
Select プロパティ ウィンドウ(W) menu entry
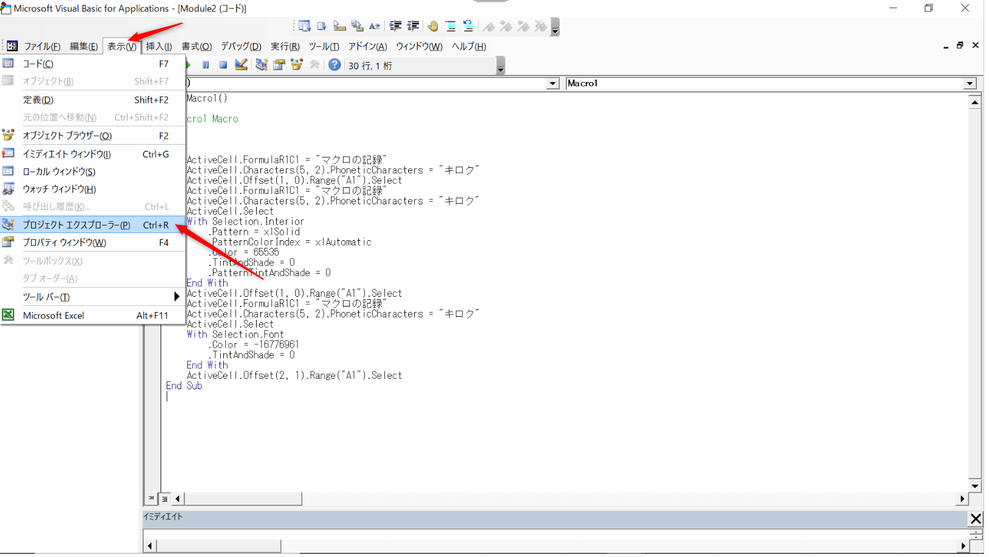coord(93,243)
